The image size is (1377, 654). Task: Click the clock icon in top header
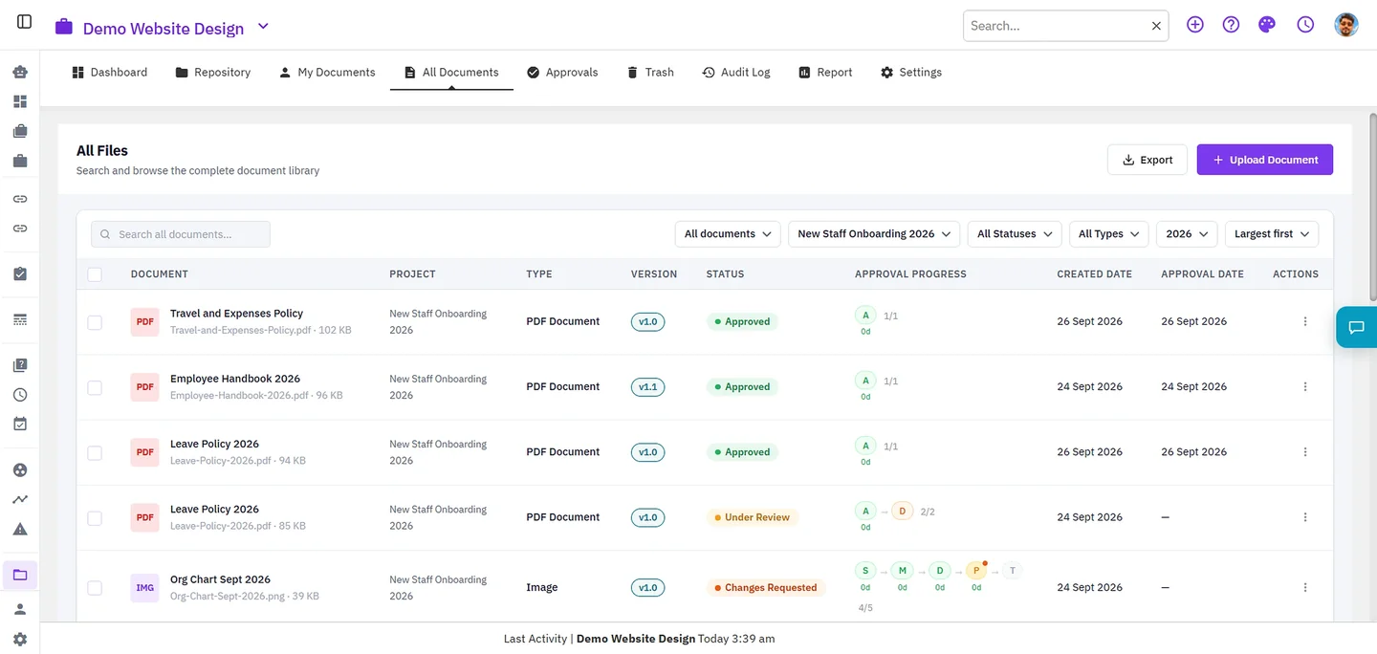[x=1305, y=25]
